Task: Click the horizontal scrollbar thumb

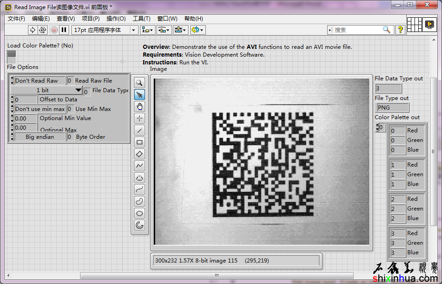Action: (x=217, y=276)
